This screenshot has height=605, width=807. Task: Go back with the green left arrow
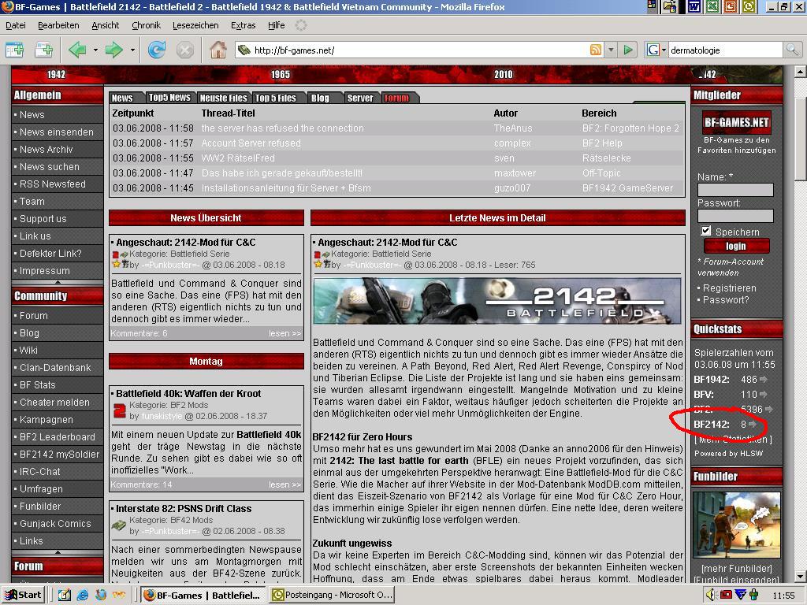pos(78,50)
